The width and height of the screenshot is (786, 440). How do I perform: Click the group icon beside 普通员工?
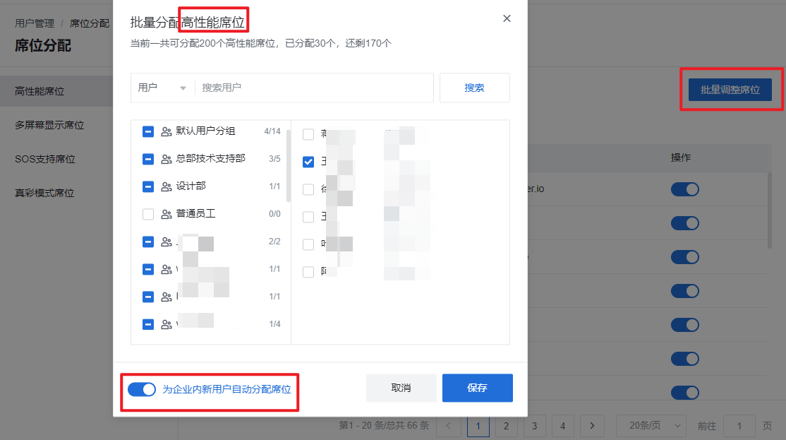[167, 214]
